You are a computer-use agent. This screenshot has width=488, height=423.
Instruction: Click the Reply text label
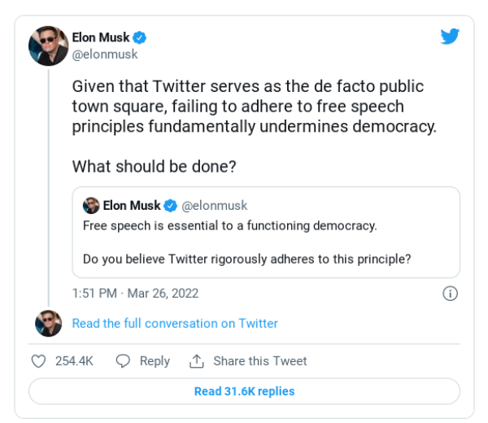click(x=155, y=361)
